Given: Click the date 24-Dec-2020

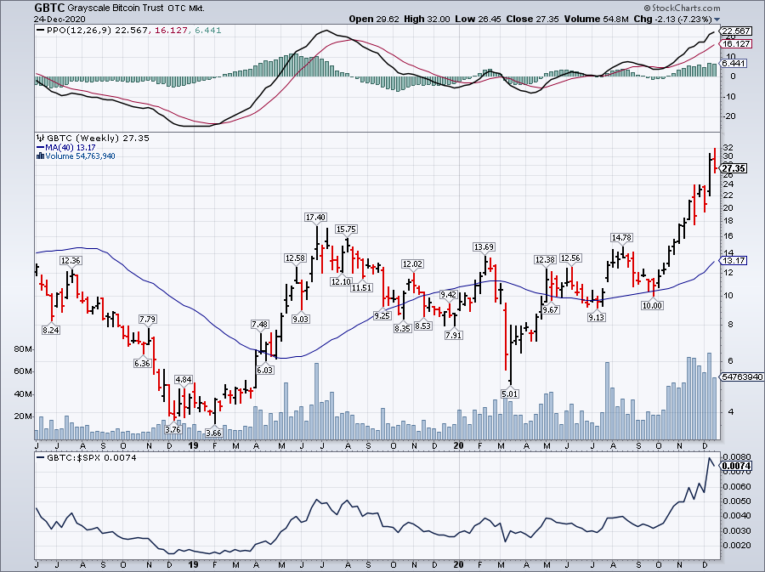Looking at the screenshot, I should [x=59, y=19].
